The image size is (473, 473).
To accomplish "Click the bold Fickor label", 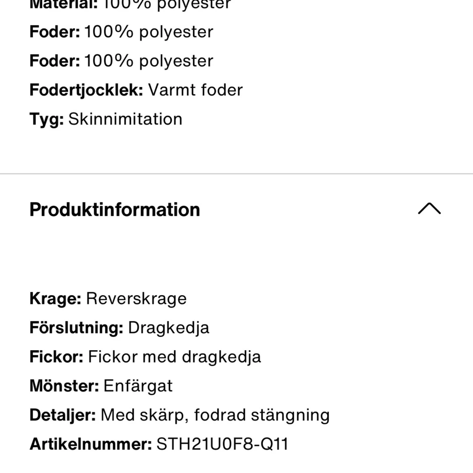I will pyautogui.click(x=56, y=357).
